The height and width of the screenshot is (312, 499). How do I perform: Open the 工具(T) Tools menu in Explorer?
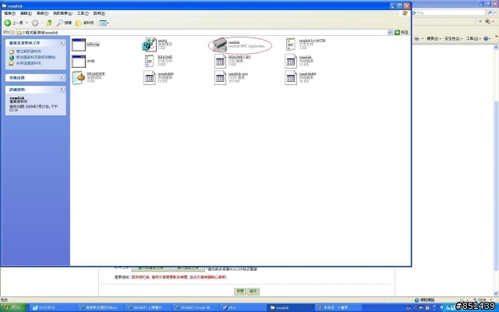[83, 13]
